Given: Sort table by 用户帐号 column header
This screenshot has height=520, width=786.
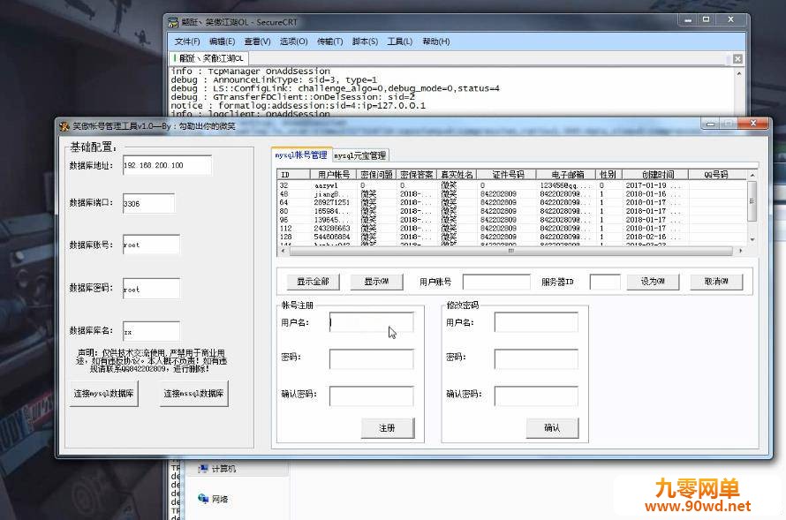Looking at the screenshot, I should pyautogui.click(x=331, y=175).
